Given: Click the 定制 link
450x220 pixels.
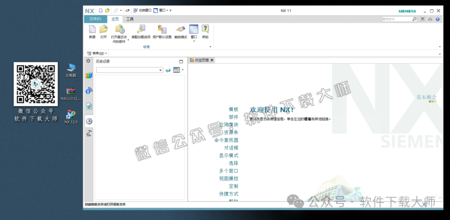Looking at the screenshot, I should point(233,186).
